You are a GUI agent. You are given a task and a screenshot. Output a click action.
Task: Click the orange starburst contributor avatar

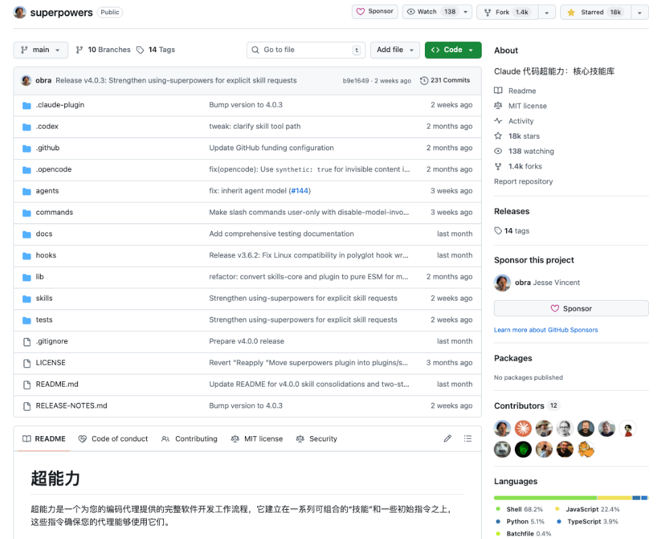523,429
